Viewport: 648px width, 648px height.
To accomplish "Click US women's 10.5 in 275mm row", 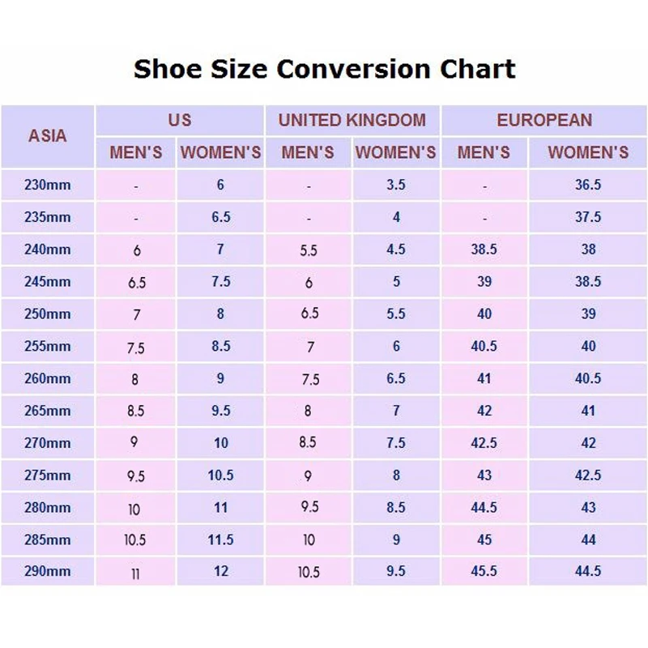I will click(x=220, y=475).
